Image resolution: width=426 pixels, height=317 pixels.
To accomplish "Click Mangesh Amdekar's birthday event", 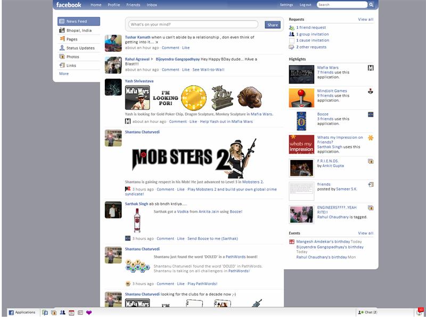I will click(323, 241).
